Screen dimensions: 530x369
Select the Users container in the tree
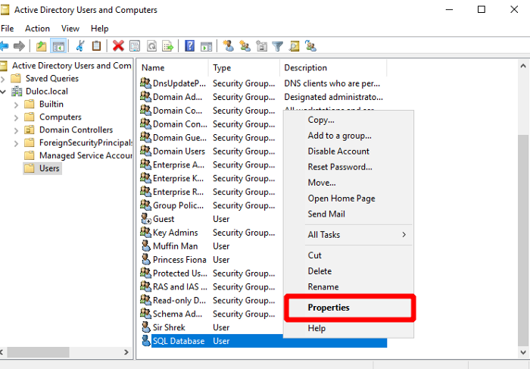coord(42,168)
